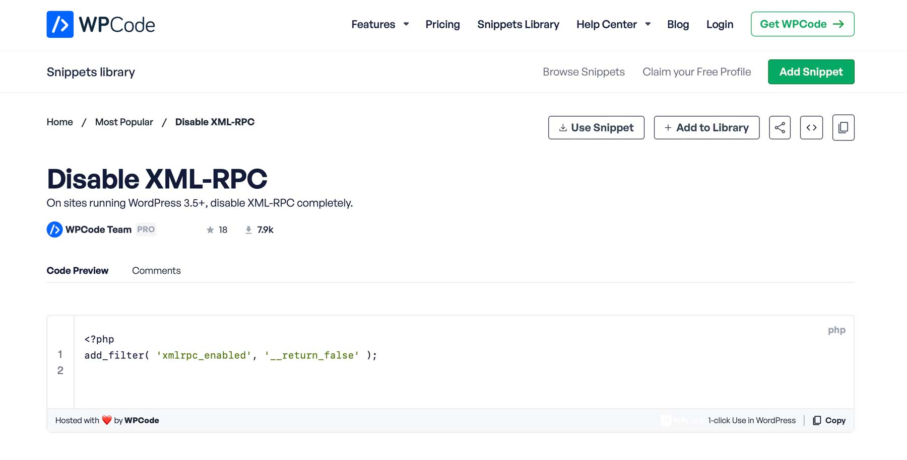
Task: Click the php language indicator
Action: click(x=836, y=330)
